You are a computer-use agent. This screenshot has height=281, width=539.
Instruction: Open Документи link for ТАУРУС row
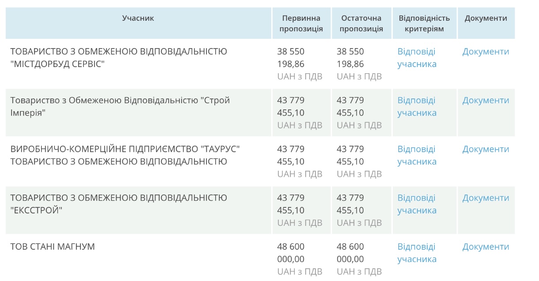click(x=486, y=149)
